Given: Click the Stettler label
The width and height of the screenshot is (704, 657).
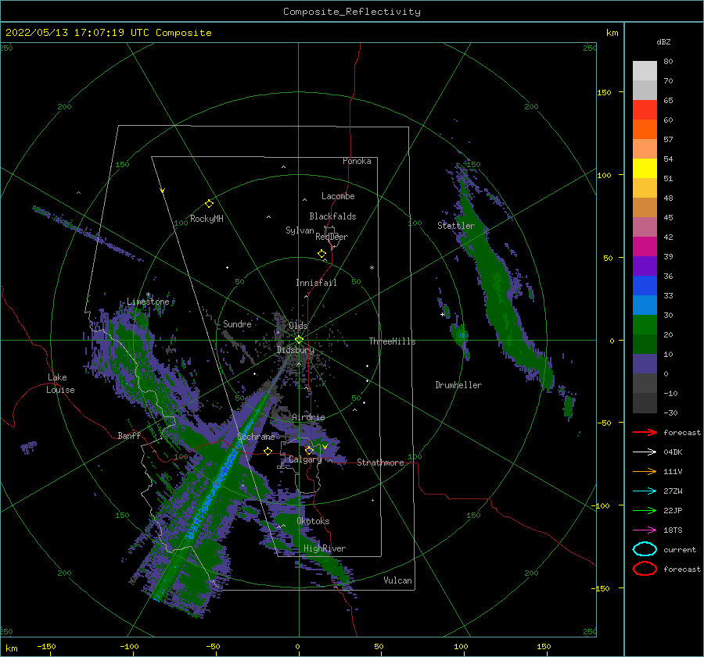Looking at the screenshot, I should point(456,226).
